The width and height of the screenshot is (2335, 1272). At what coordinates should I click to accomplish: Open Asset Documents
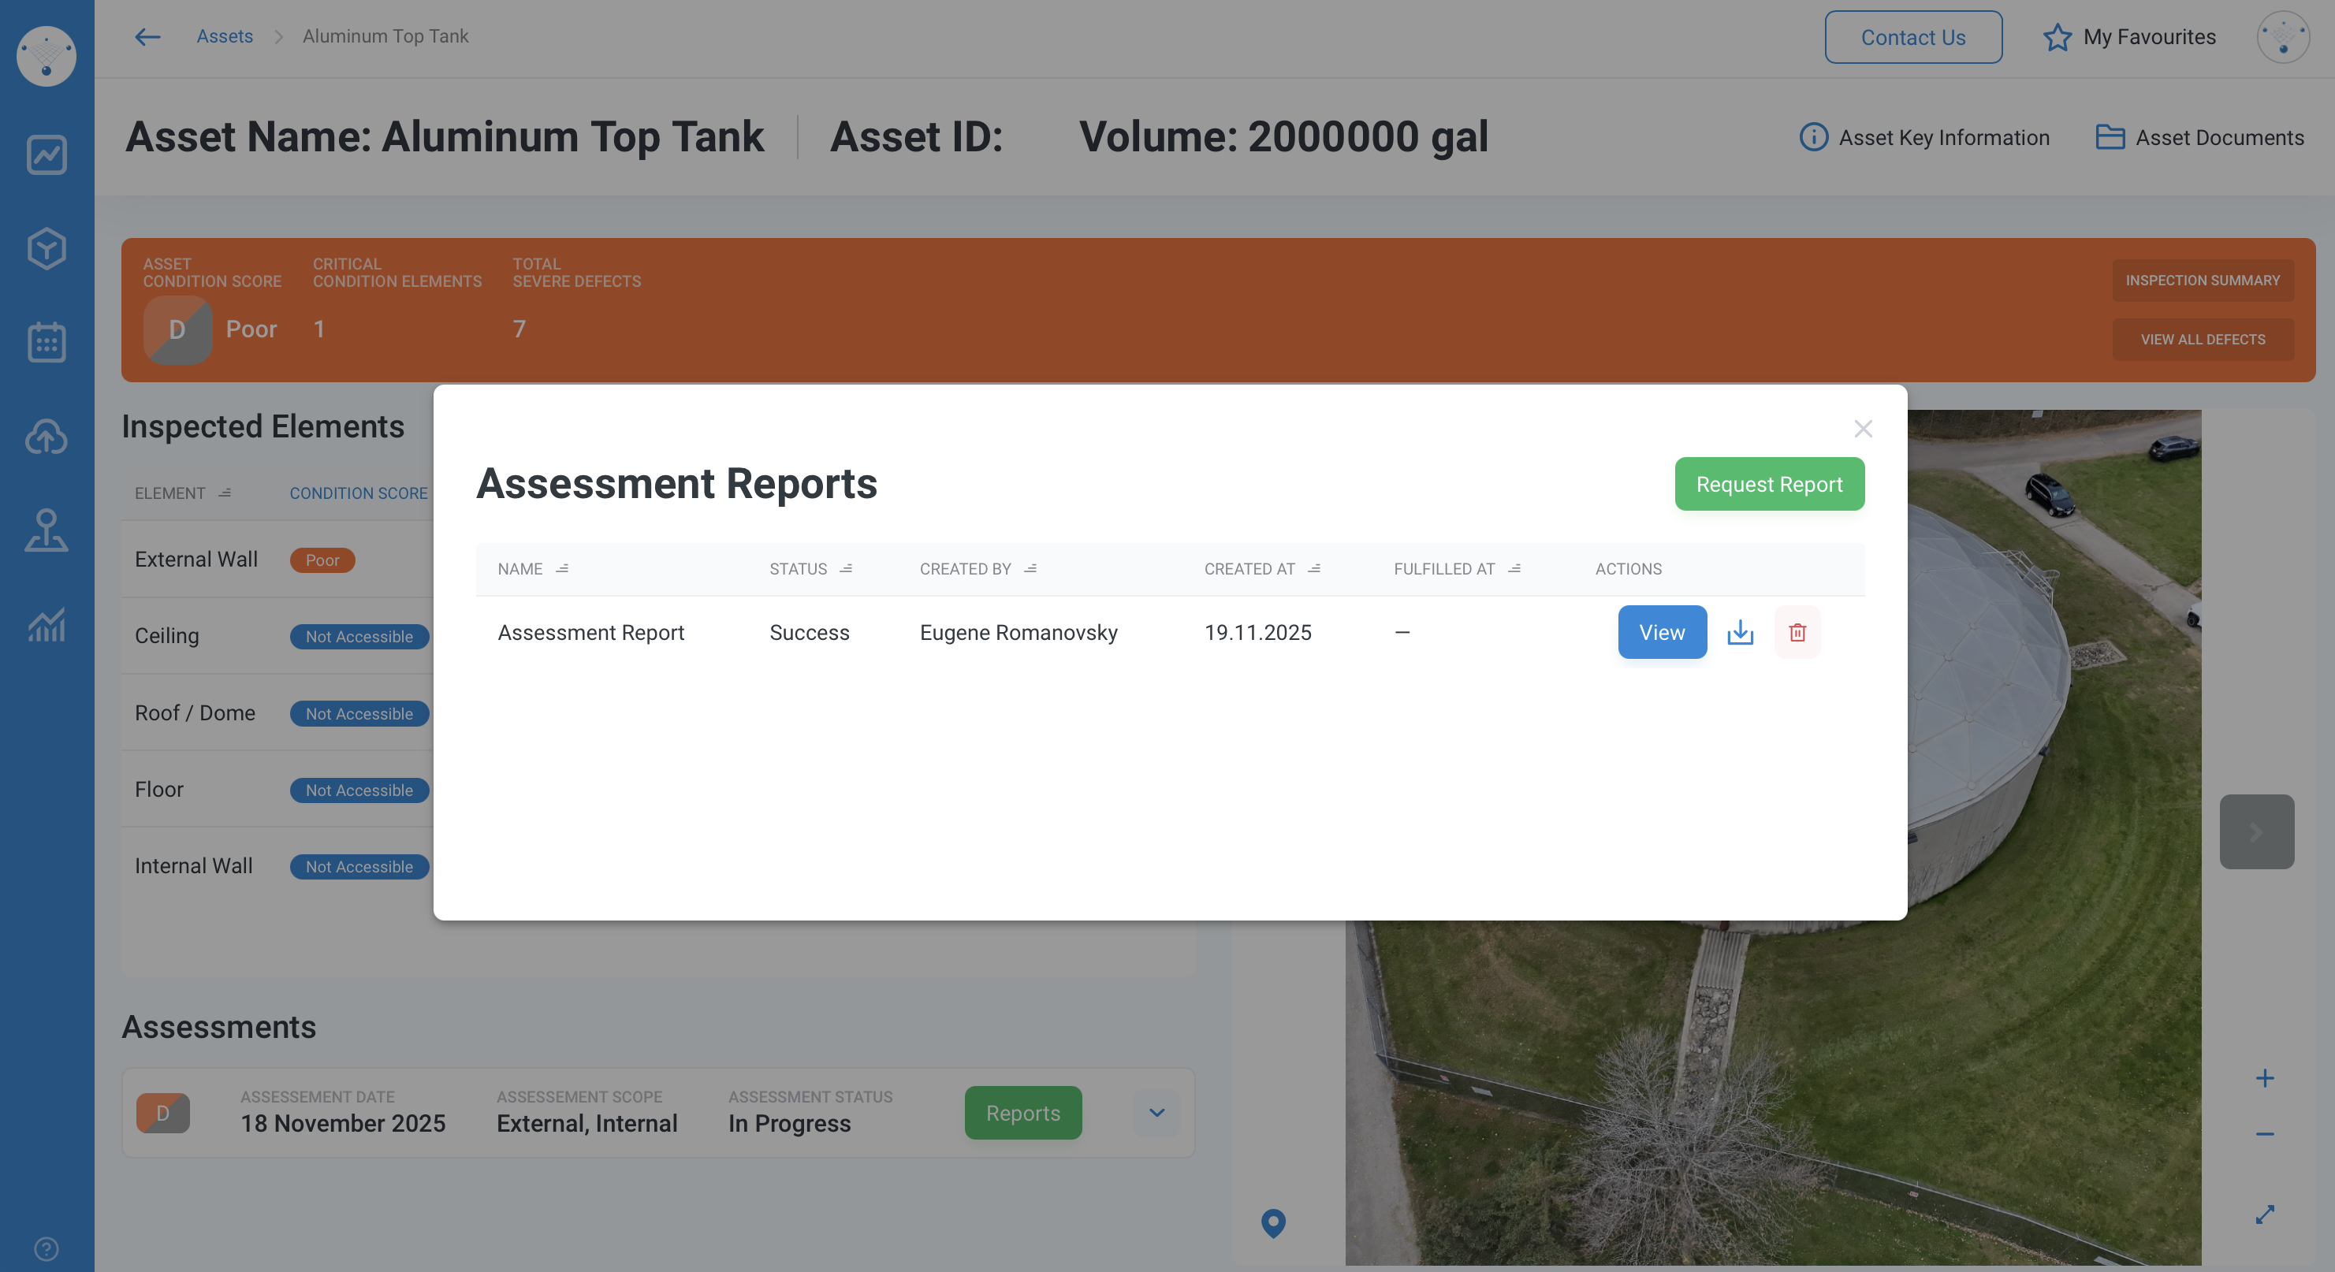click(2199, 138)
